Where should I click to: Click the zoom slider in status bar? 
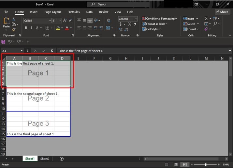[x=205, y=164]
